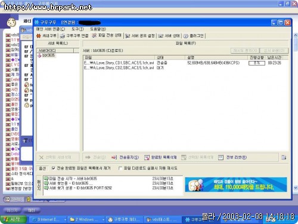Image resolution: width=298 pixels, height=224 pixels.
Task: Click the monitor icon beside 서버 상태
Action: click(160, 36)
